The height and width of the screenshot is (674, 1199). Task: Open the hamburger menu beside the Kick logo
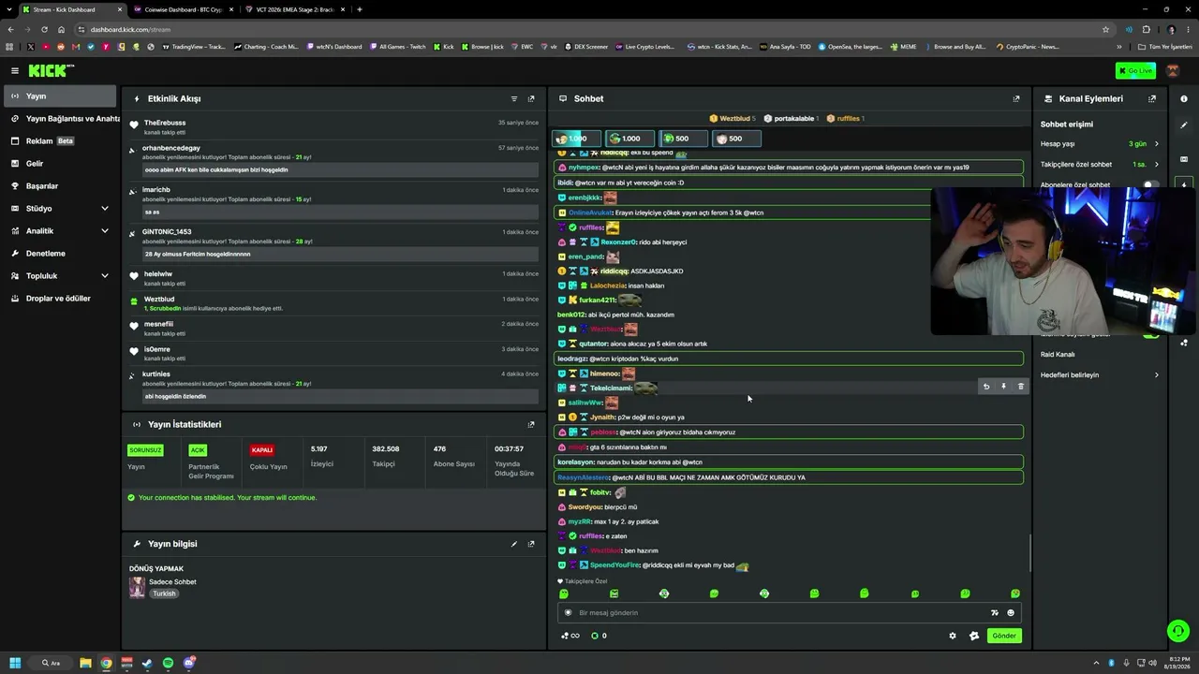(14, 70)
